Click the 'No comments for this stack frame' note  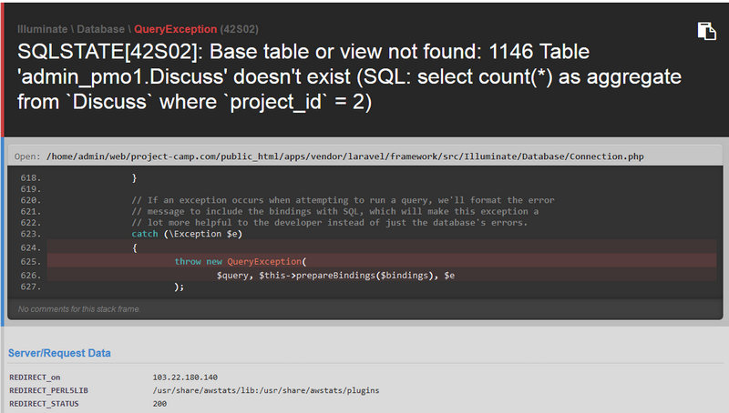coord(79,309)
